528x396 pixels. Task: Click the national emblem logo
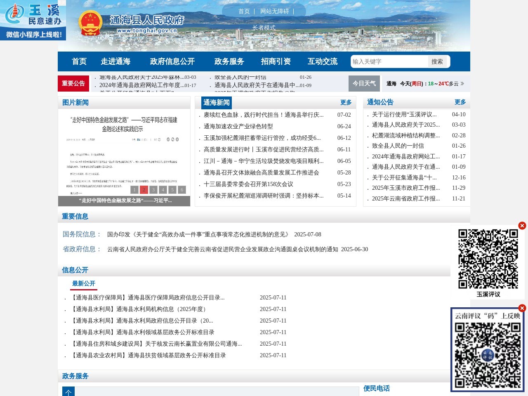90,24
